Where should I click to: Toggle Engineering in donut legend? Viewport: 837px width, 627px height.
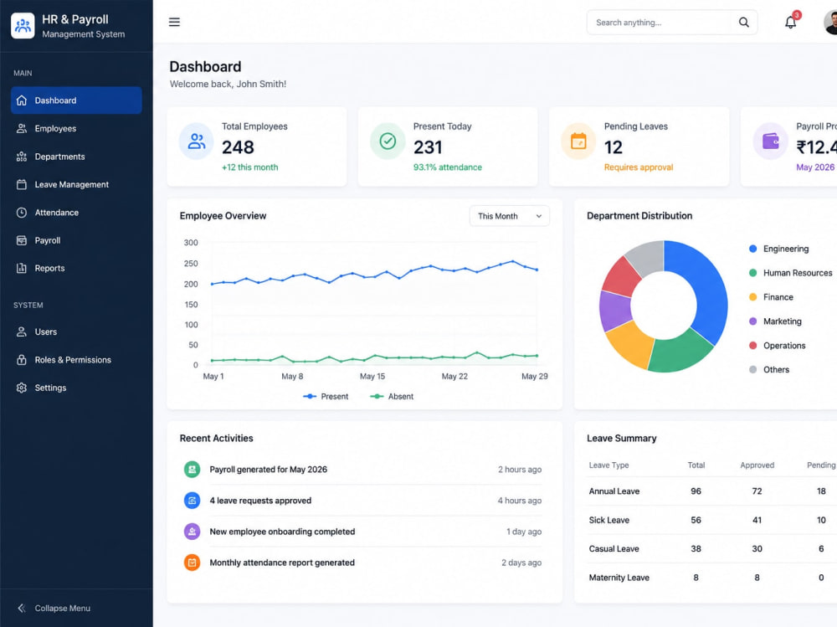778,249
